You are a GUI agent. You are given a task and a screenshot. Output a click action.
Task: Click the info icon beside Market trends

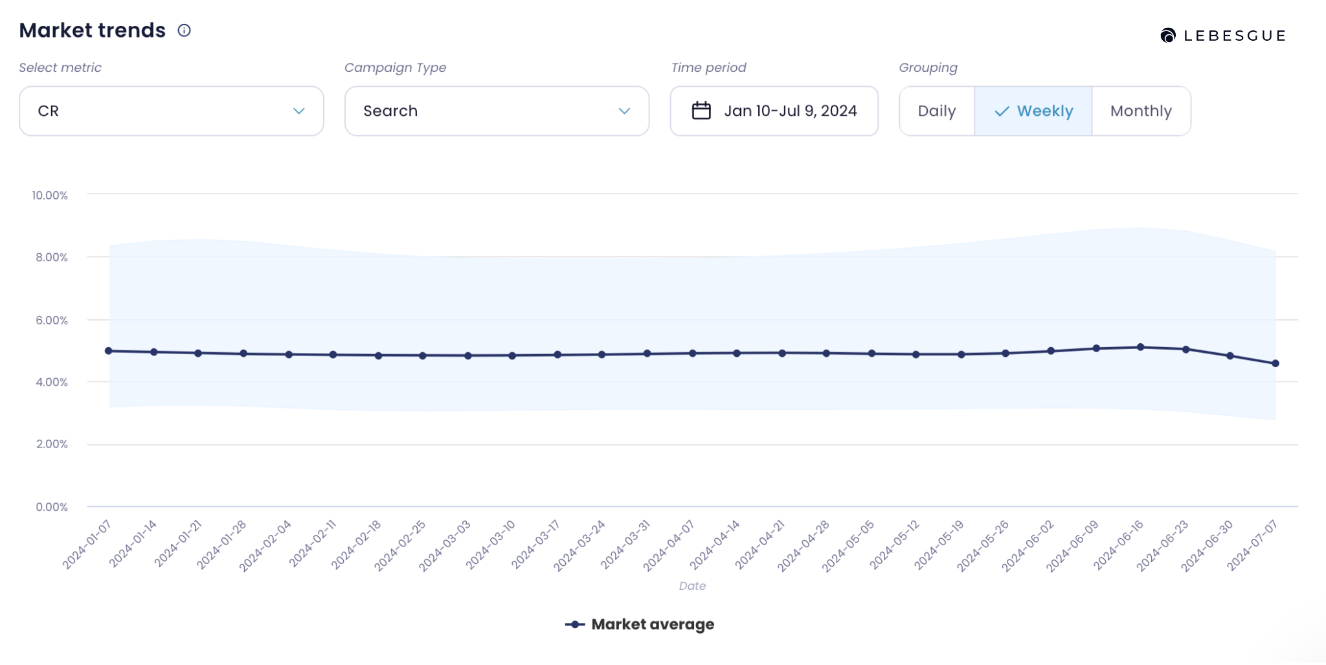[185, 30]
